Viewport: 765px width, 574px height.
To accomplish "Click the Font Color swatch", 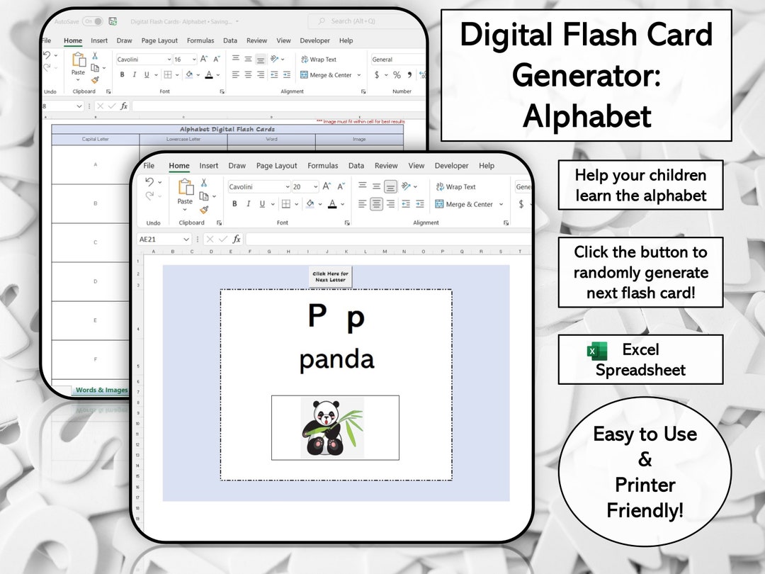I will point(333,204).
